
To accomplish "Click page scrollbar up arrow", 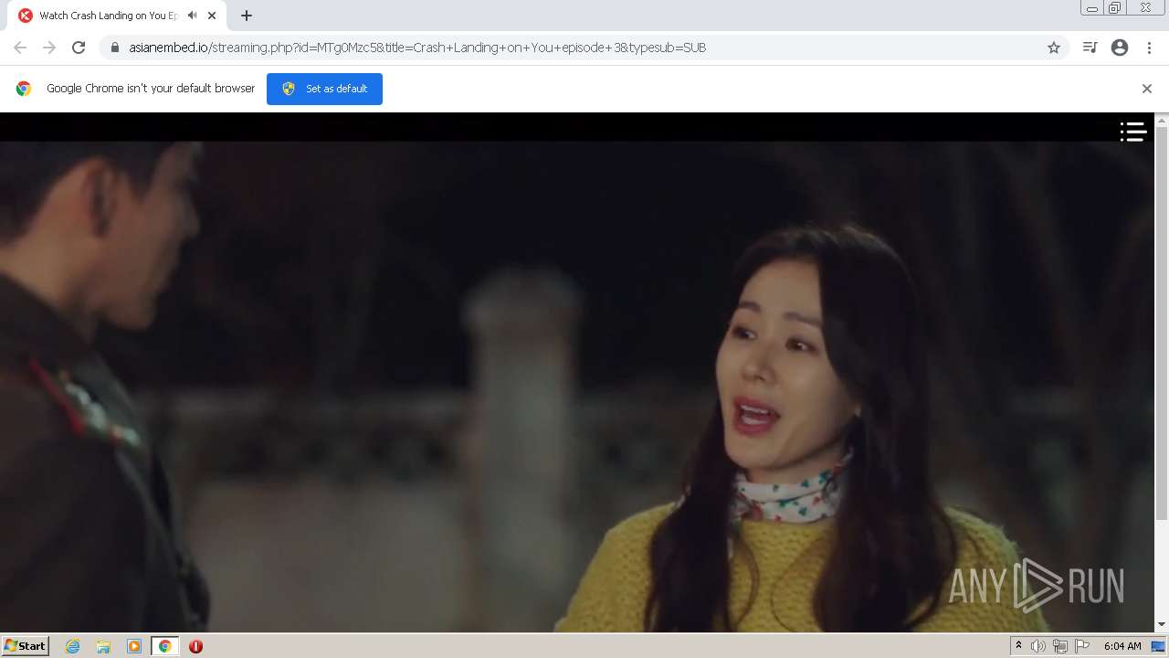I will pyautogui.click(x=1162, y=120).
